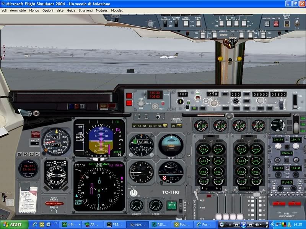Click the standby attitude indicator
306x229 pixels.
171,145
